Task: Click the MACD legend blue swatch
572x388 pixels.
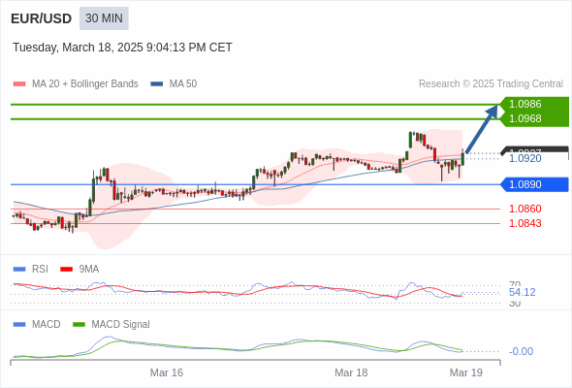Action: point(19,325)
